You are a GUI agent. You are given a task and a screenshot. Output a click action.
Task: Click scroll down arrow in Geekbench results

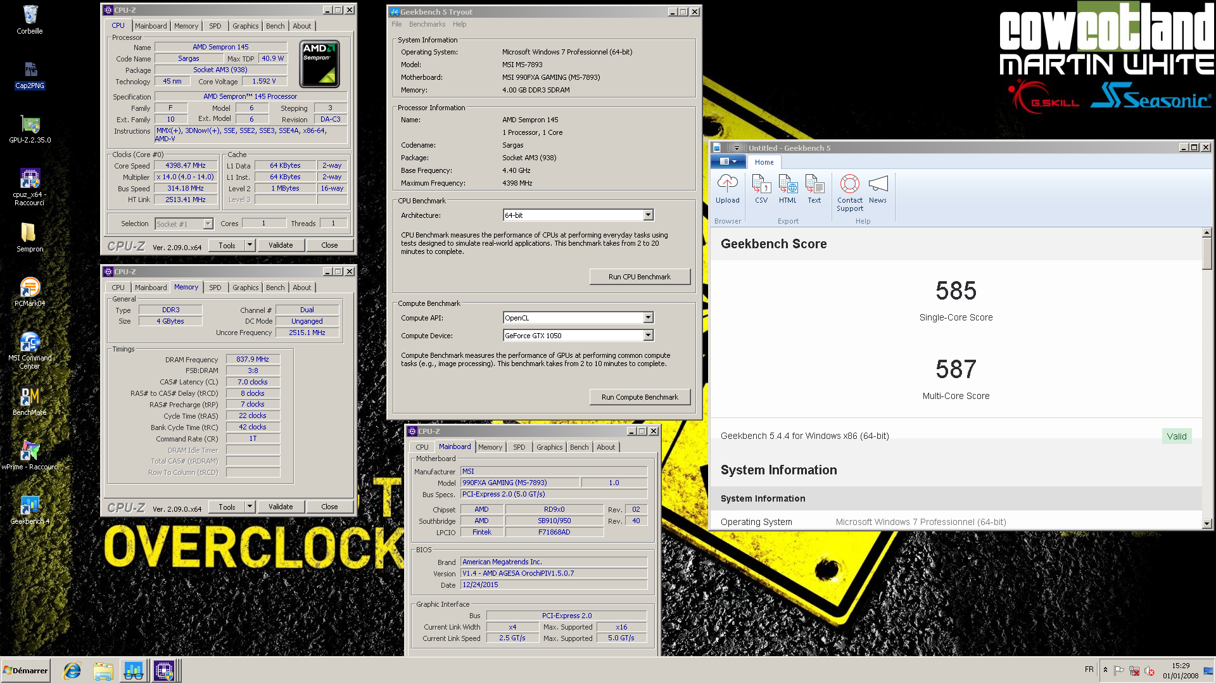(x=1207, y=524)
